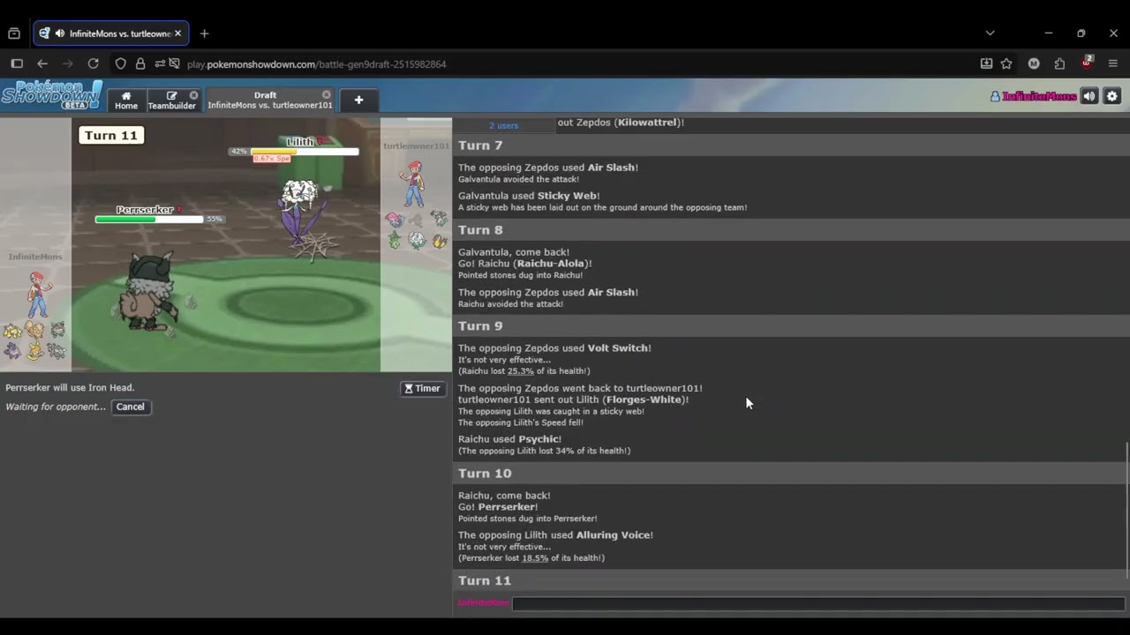Bookmark this page with star icon
The width and height of the screenshot is (1130, 635).
pos(1006,63)
